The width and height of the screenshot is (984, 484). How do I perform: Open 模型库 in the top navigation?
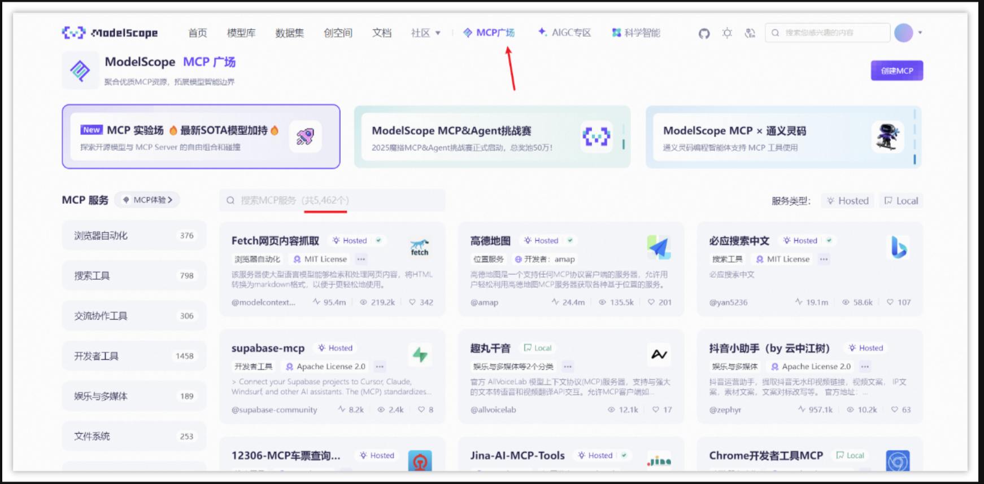point(241,33)
